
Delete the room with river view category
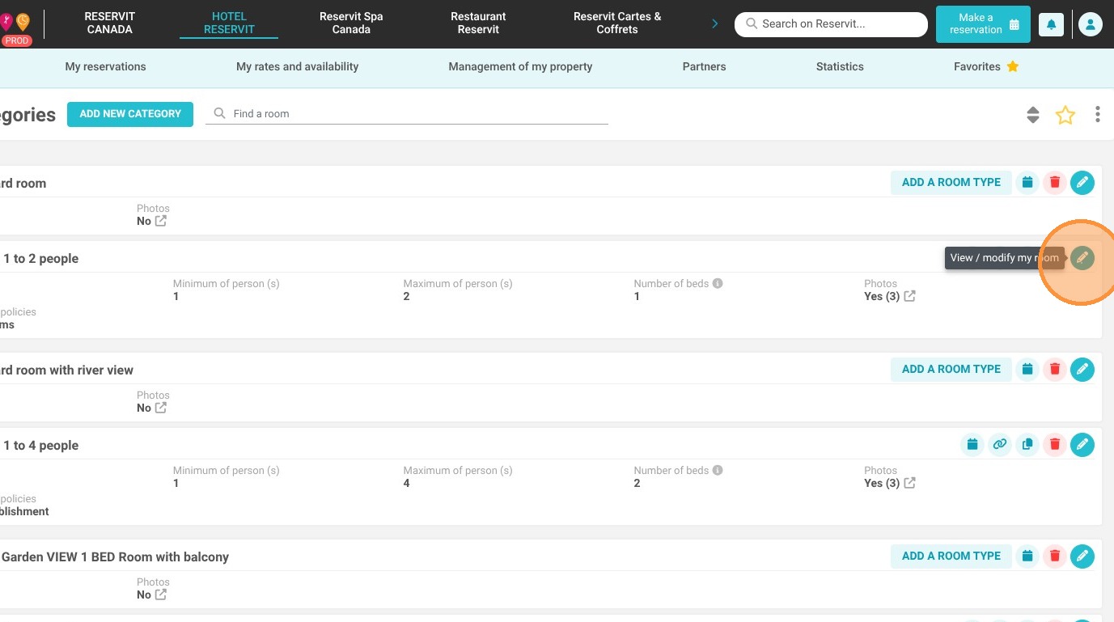click(1054, 370)
